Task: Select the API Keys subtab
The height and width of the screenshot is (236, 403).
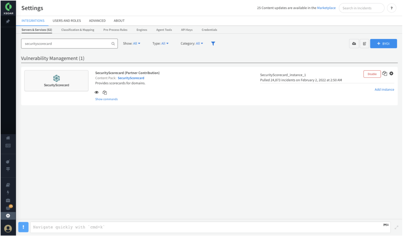Action: [x=187, y=30]
